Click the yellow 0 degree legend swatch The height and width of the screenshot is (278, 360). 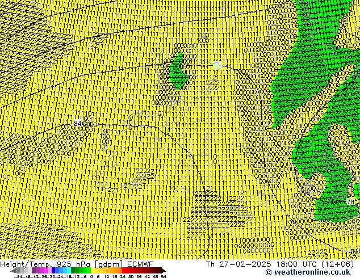click(x=93, y=270)
